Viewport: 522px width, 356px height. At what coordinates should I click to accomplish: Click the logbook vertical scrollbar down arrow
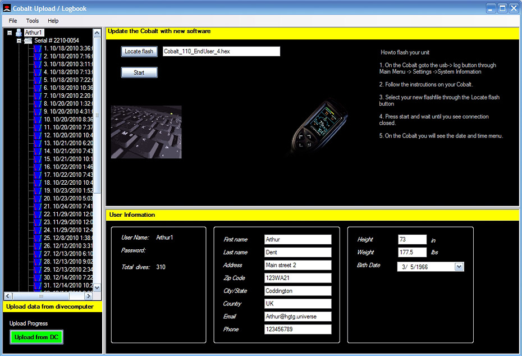[97, 287]
